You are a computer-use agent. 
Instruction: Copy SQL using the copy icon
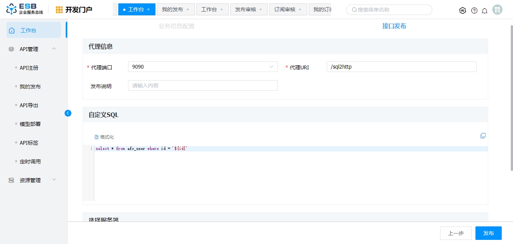pos(483,136)
